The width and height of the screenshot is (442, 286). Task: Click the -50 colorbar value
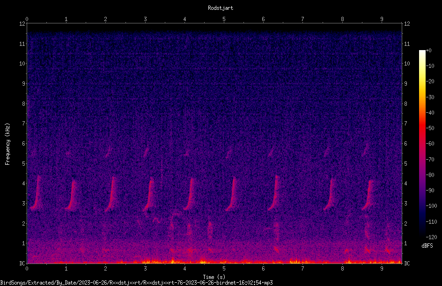(x=430, y=128)
